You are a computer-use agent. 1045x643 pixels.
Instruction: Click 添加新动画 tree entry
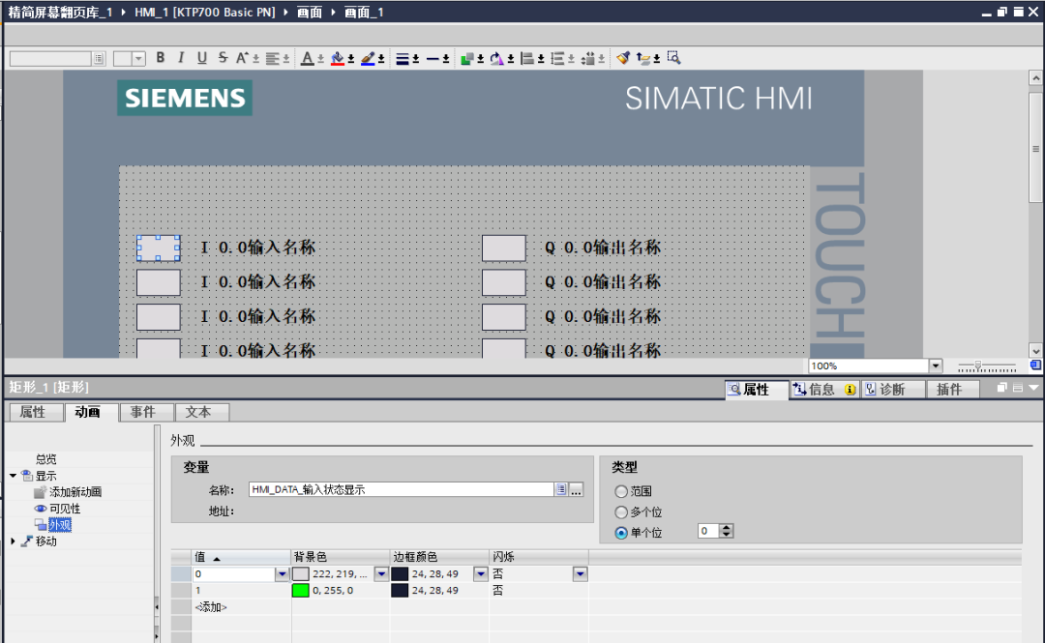click(x=75, y=492)
